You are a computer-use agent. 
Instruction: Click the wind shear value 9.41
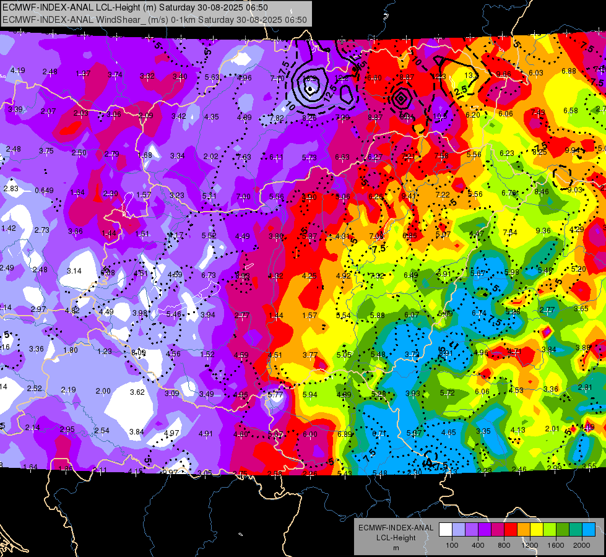pyautogui.click(x=409, y=196)
